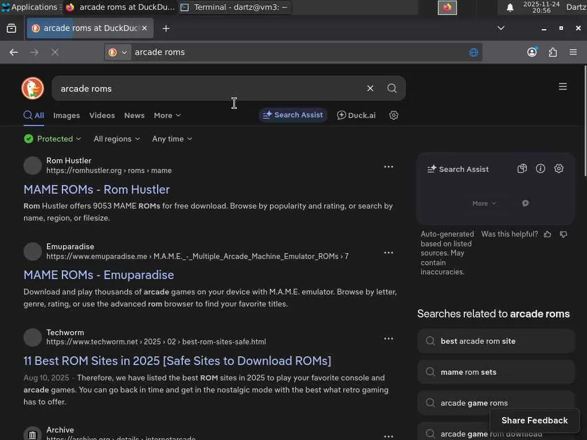Viewport: 587px width, 440px height.
Task: Click Duck.ai chat icon in Search Assist panel
Action: (x=525, y=203)
